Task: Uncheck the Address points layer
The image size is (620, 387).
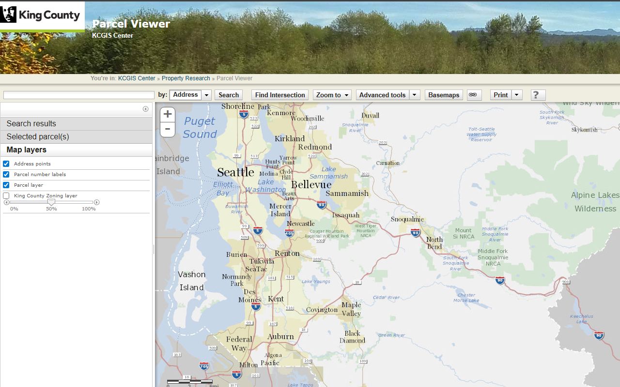Action: (x=6, y=164)
